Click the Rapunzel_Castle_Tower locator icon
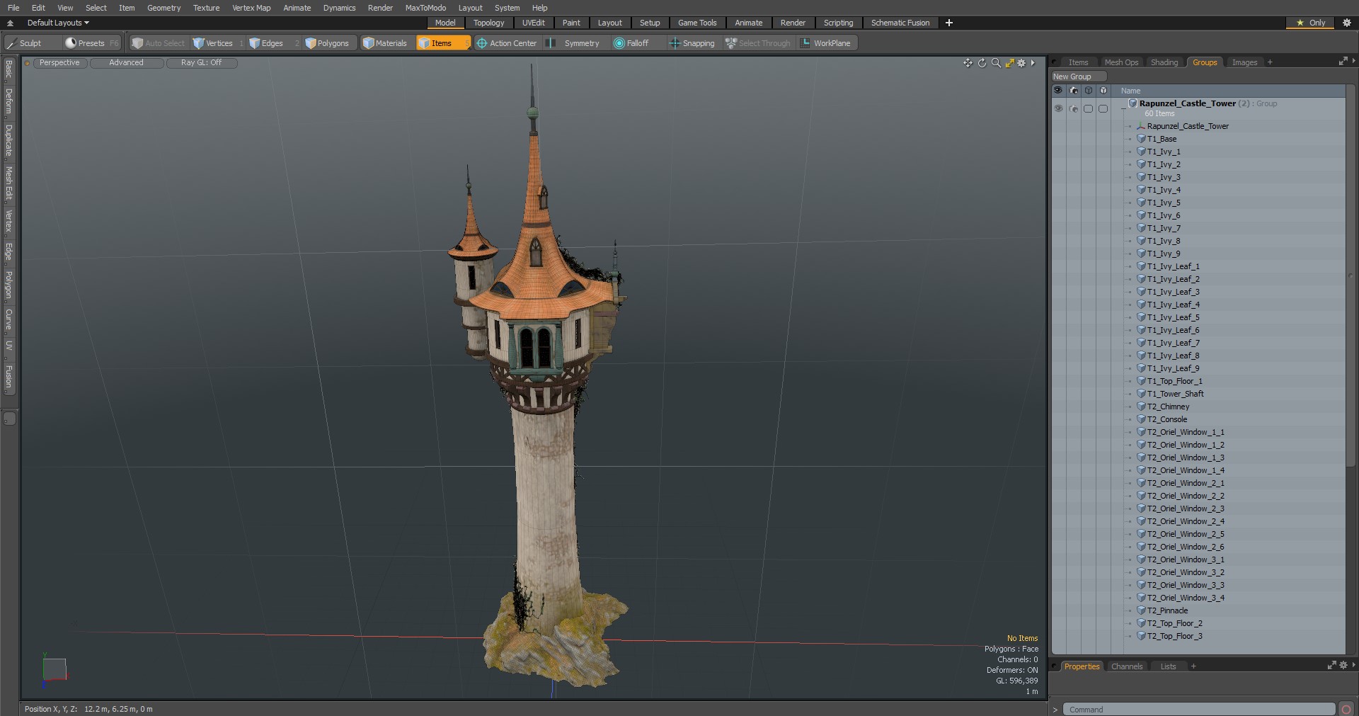 pyautogui.click(x=1141, y=126)
